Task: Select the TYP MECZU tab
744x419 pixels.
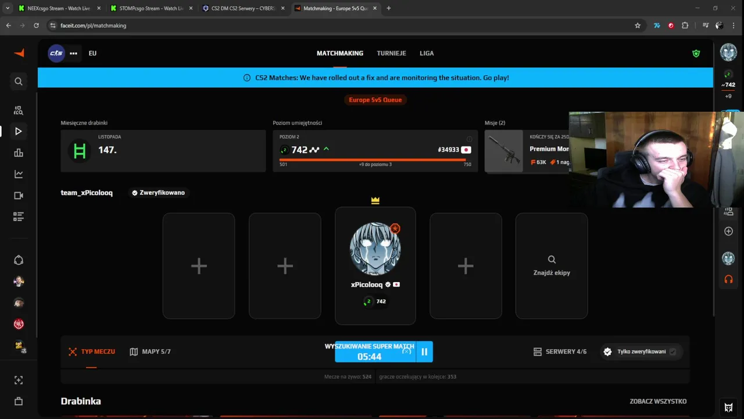Action: tap(92, 351)
